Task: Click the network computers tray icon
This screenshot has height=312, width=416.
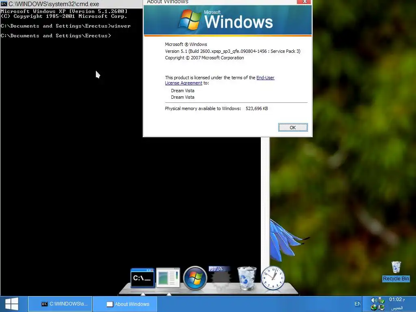Action: pos(381,308)
